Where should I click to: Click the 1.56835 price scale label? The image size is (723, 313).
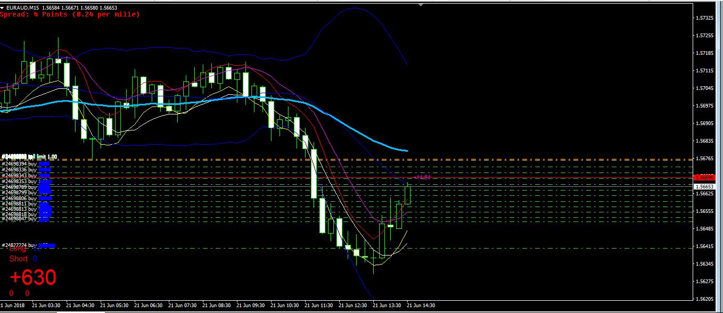[705, 141]
